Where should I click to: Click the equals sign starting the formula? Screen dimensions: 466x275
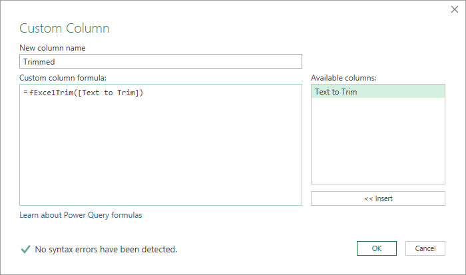coord(25,93)
